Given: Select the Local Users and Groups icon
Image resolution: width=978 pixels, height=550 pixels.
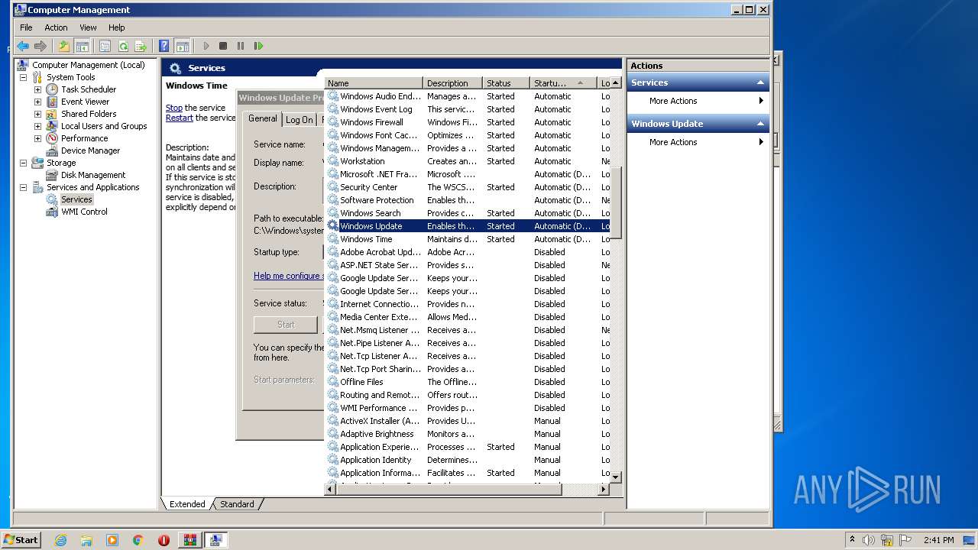Looking at the screenshot, I should [x=52, y=126].
